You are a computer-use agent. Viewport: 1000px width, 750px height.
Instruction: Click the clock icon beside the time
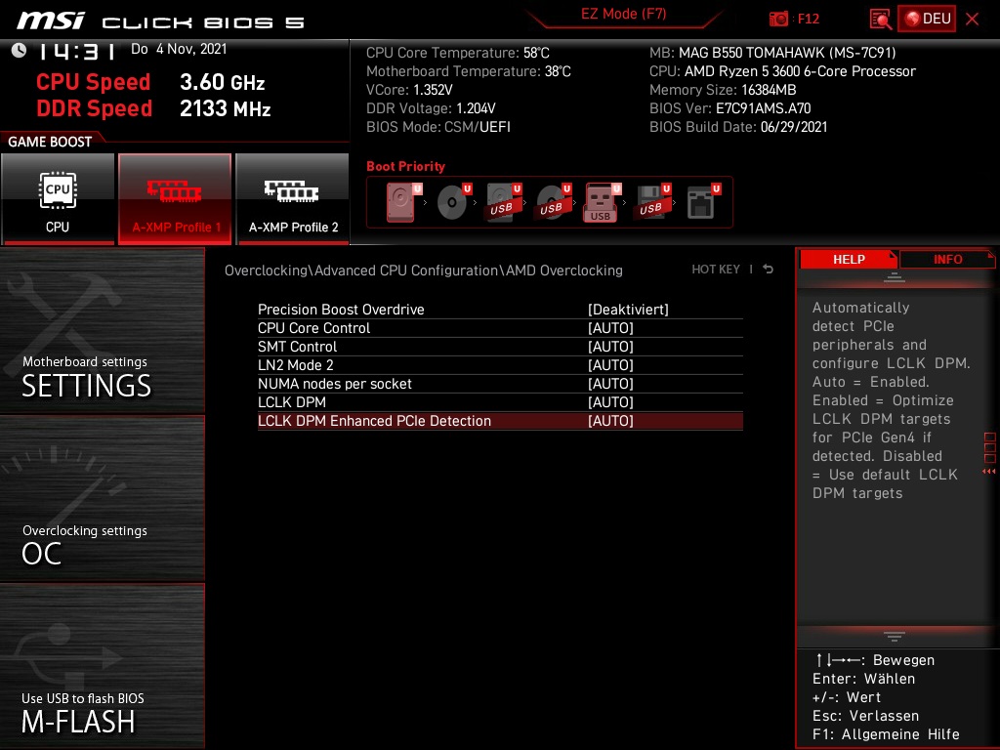pyautogui.click(x=19, y=51)
